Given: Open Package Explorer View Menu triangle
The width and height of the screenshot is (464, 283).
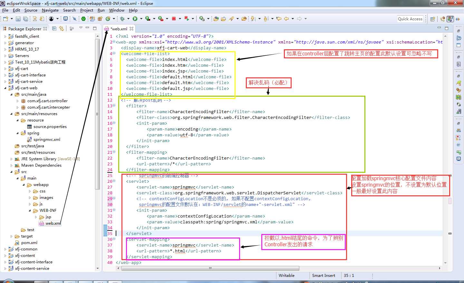Looking at the screenshot, I should [x=81, y=28].
